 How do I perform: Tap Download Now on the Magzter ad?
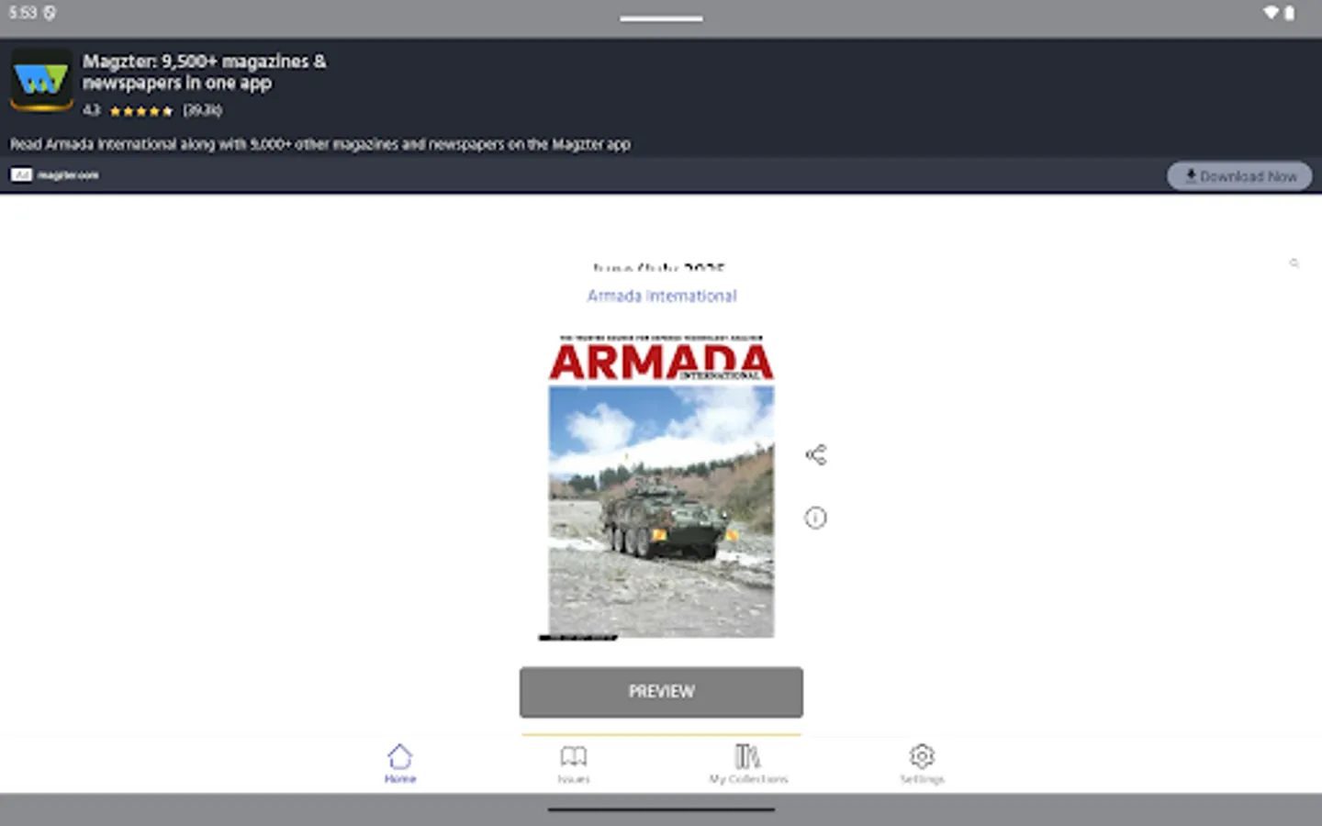[x=1239, y=175]
